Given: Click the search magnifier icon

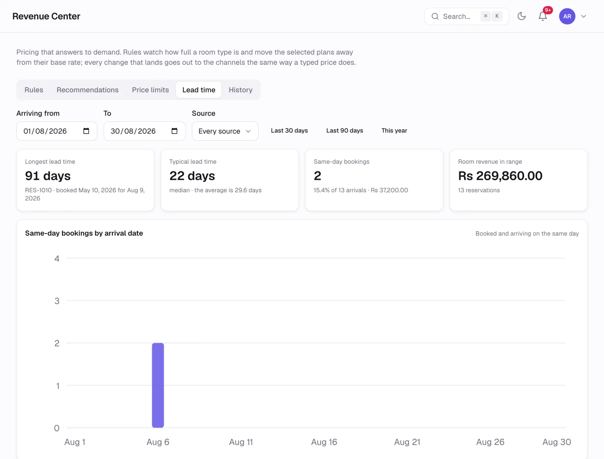Looking at the screenshot, I should [435, 16].
